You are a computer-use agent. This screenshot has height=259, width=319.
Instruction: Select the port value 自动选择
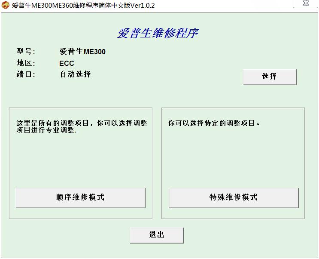click(x=76, y=74)
